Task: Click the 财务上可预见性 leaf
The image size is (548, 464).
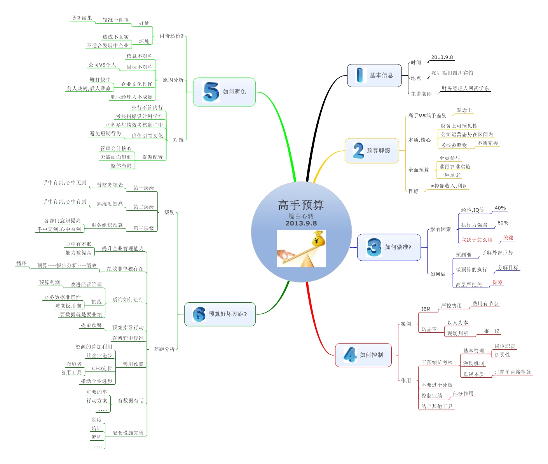Action: tap(459, 126)
